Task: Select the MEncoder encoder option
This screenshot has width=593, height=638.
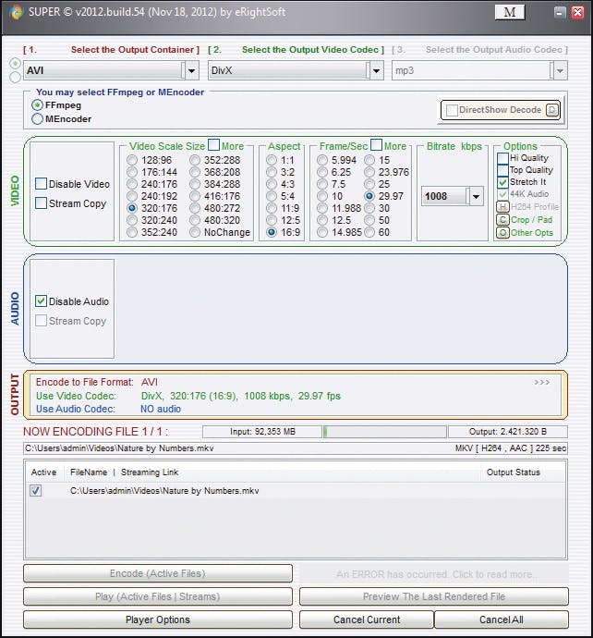Action: coord(37,118)
